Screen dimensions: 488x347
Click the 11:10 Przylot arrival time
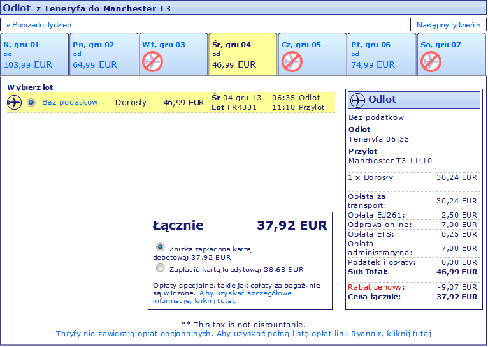[298, 107]
